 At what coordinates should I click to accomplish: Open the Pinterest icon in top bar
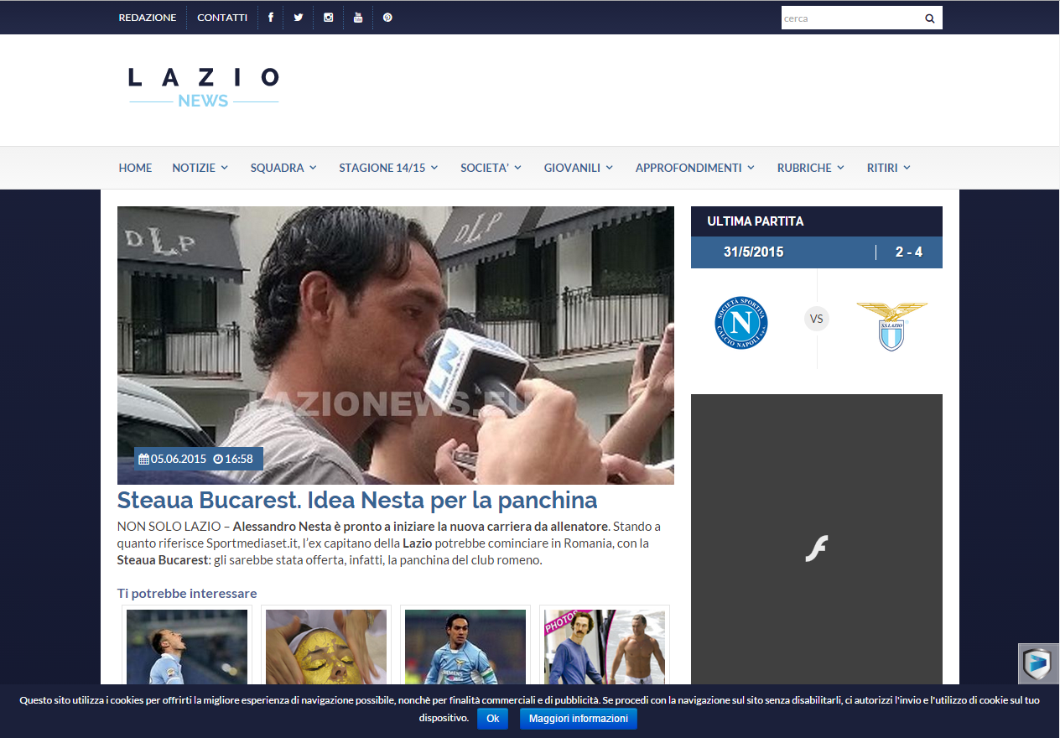[x=387, y=17]
